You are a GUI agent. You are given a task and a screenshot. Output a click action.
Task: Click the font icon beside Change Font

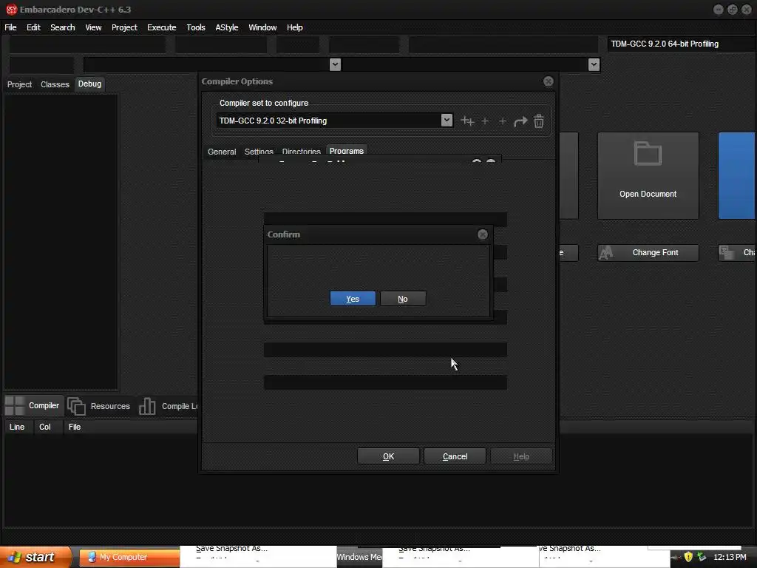coord(606,253)
